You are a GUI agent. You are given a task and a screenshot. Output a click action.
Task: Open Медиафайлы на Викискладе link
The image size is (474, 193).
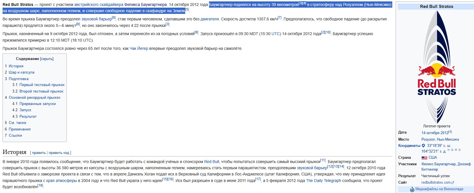(439, 189)
